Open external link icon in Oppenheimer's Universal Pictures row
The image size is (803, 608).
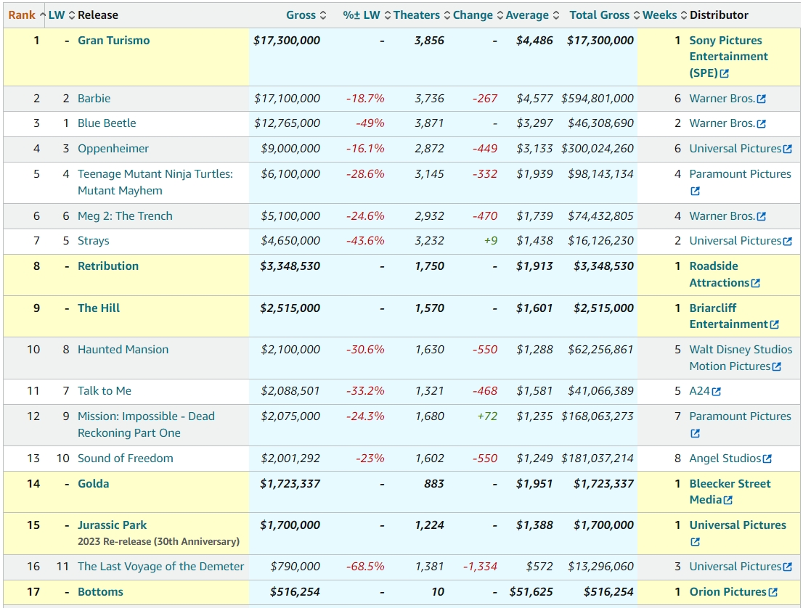click(788, 149)
